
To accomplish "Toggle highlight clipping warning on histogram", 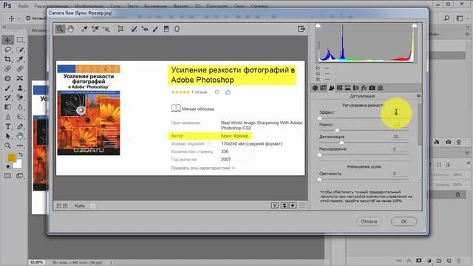I will (x=415, y=26).
